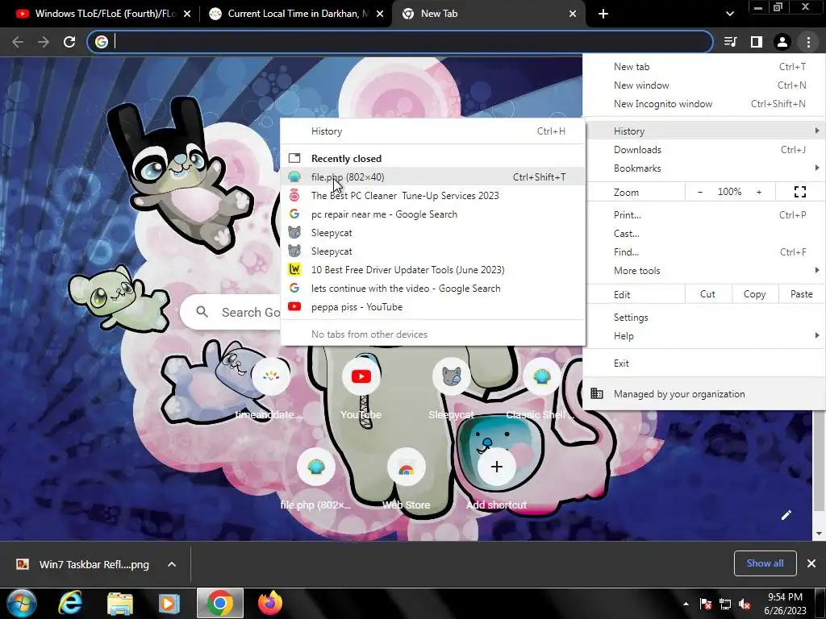Click Show all downloads button
This screenshot has height=619, width=826.
pos(765,563)
